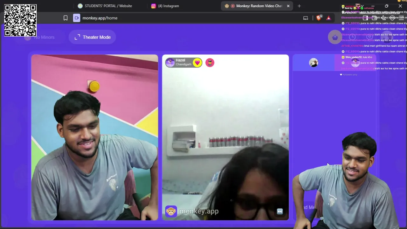Click the profile avatar in the chat panel
Image resolution: width=407 pixels, height=229 pixels.
314,63
